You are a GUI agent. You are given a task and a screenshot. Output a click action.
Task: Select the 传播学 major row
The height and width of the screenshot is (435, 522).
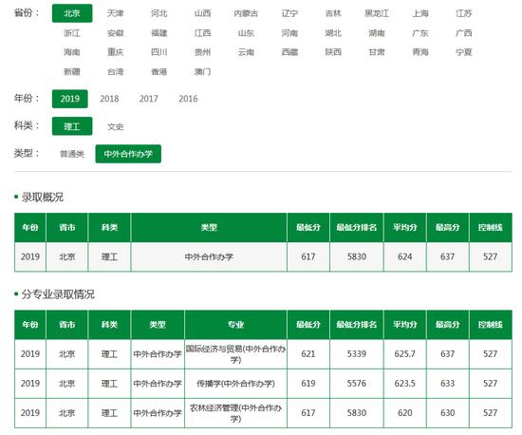pyautogui.click(x=263, y=384)
